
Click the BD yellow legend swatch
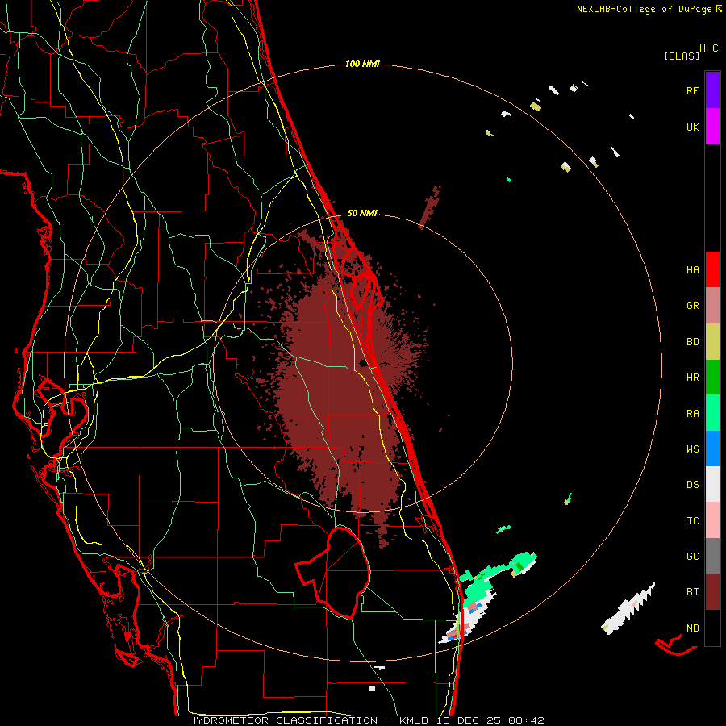point(712,342)
